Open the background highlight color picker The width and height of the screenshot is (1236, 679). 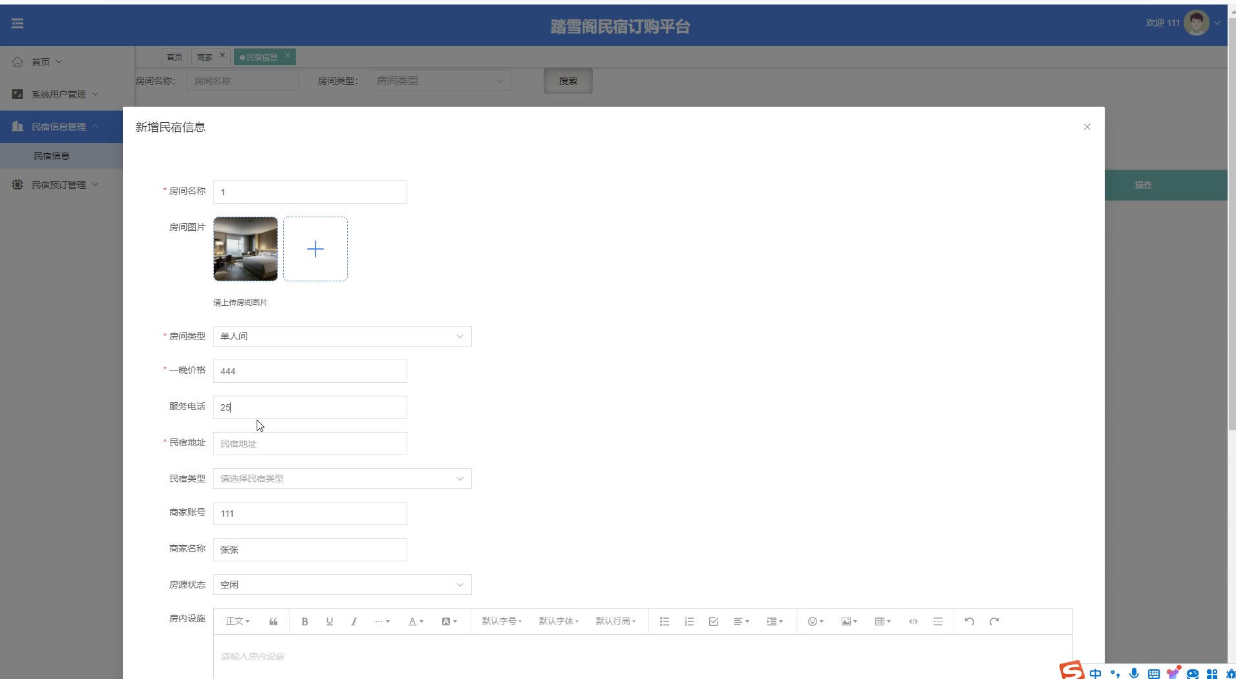(x=449, y=621)
